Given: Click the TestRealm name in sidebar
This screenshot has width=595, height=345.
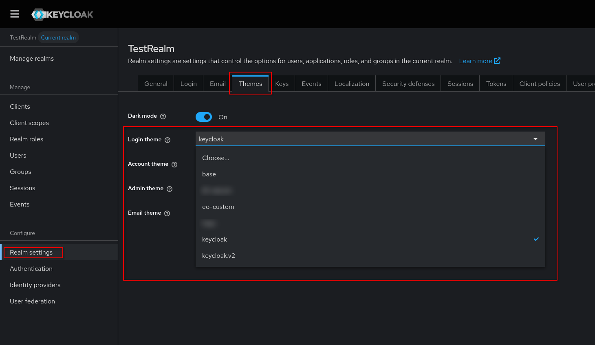Looking at the screenshot, I should coord(23,37).
